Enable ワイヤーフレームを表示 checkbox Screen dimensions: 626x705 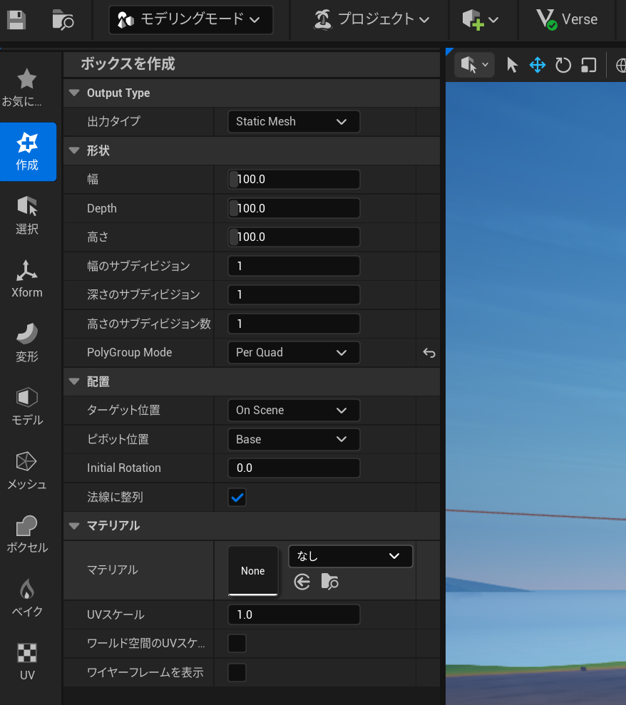[x=237, y=672]
